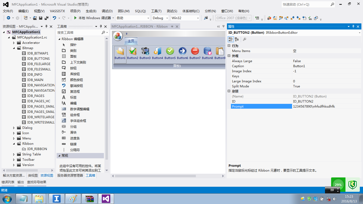Click the Button7 red stop ribbon icon

[x=195, y=51]
